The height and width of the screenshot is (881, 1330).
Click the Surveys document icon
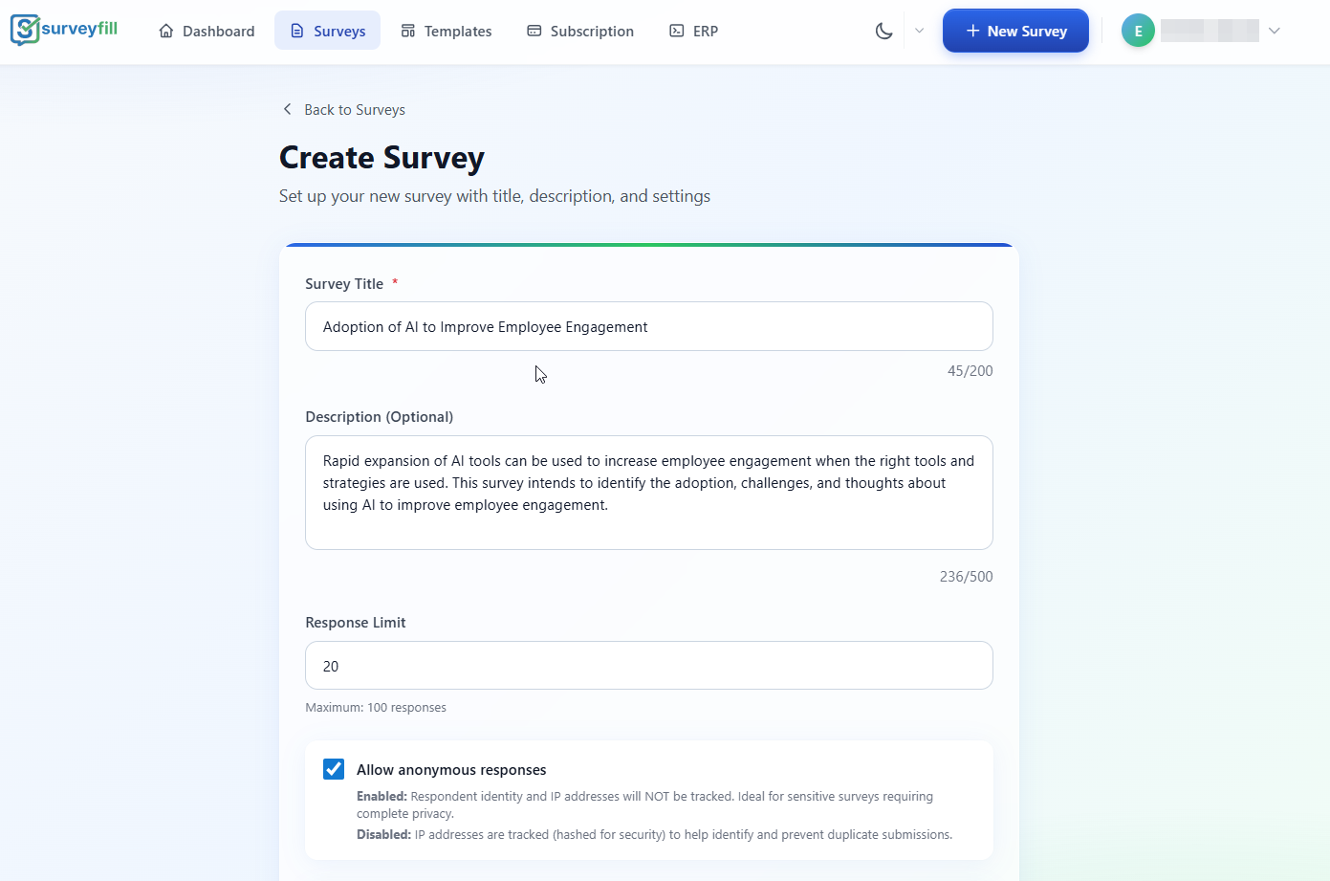[296, 31]
